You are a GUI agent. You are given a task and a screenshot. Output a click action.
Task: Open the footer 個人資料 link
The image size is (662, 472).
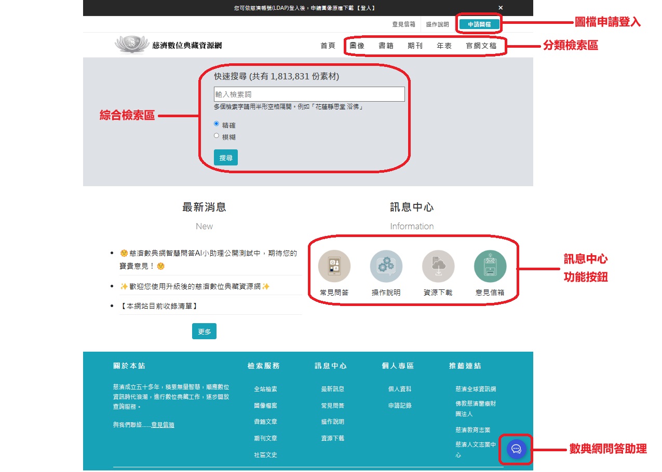(x=400, y=389)
